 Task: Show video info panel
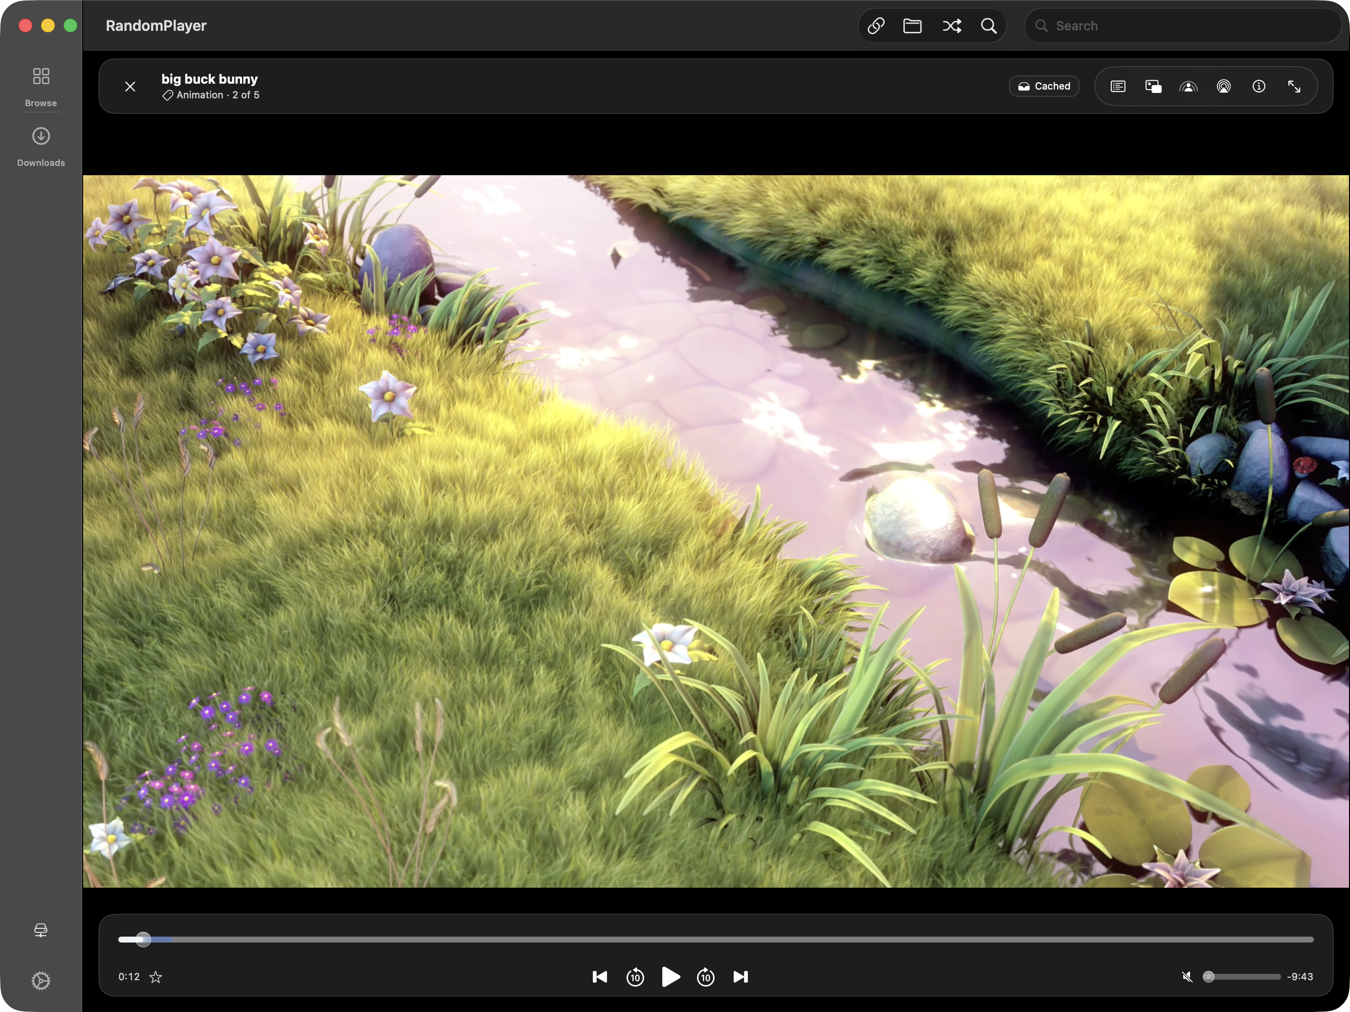[x=1259, y=86]
